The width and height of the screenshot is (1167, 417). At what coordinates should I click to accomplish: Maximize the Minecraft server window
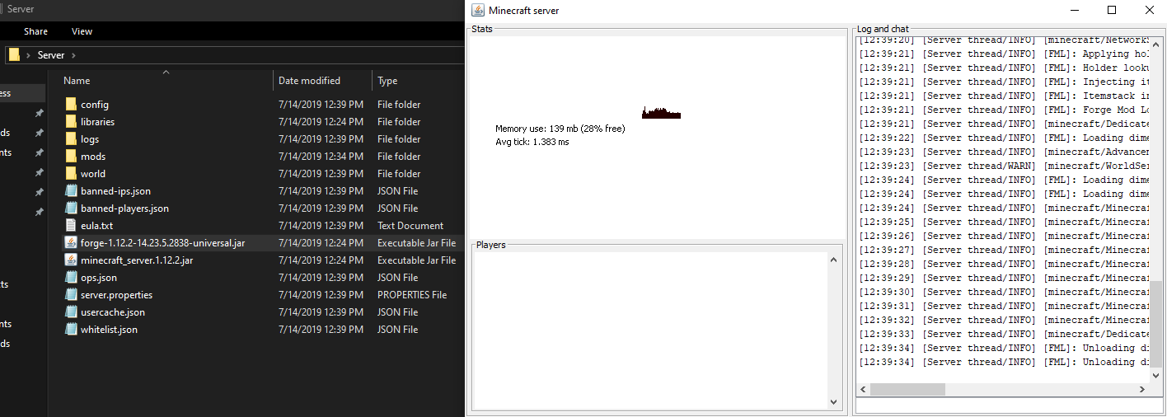tap(1111, 10)
